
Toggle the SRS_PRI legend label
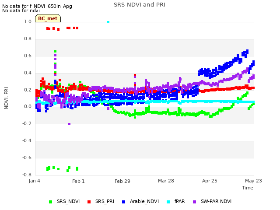(105, 201)
